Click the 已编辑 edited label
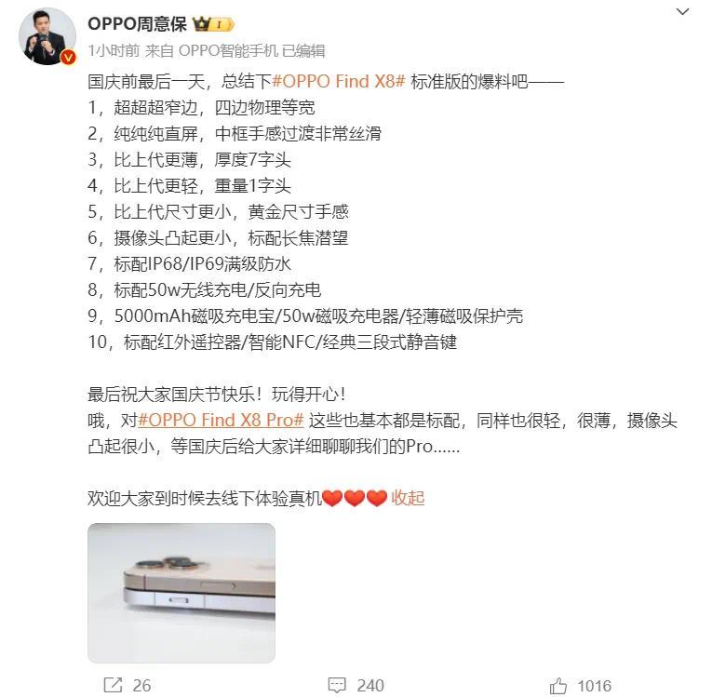Screen dimensions: 712x697 tap(303, 51)
